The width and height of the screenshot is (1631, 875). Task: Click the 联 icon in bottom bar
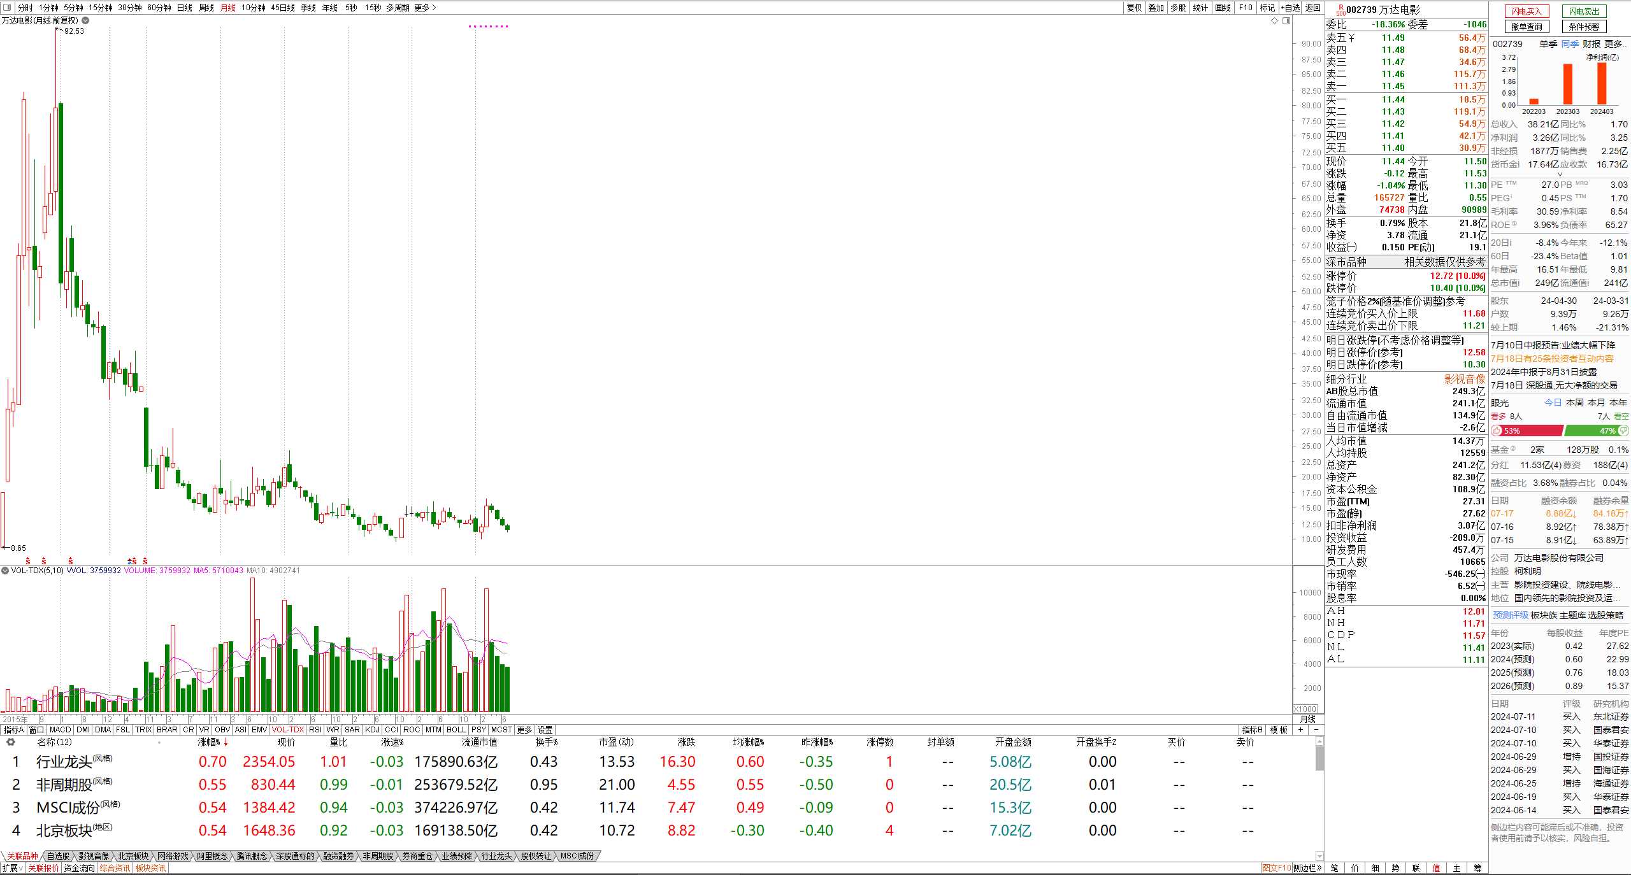coord(1416,868)
